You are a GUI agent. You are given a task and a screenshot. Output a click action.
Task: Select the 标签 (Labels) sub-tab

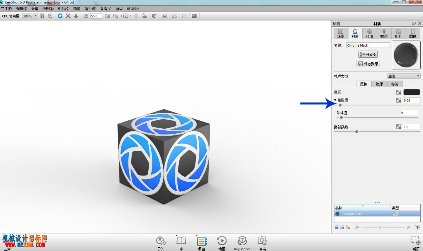[395, 84]
